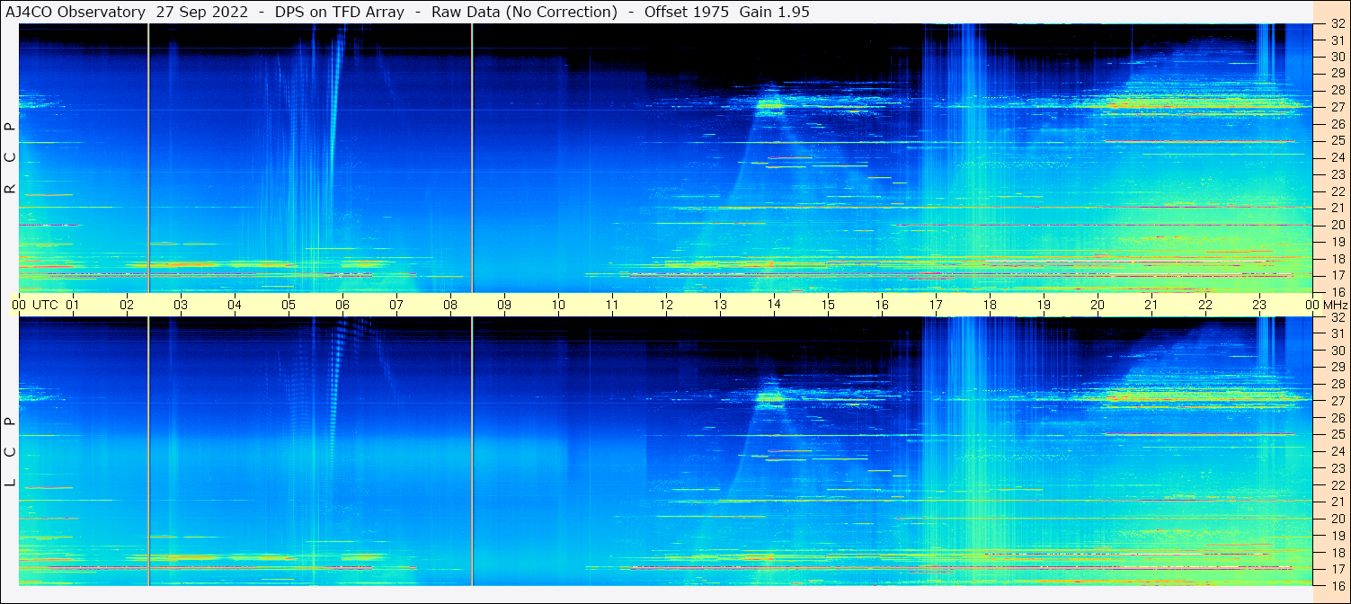This screenshot has height=604, width=1351.
Task: Click the "Gain 1.95" value
Action: coord(774,12)
